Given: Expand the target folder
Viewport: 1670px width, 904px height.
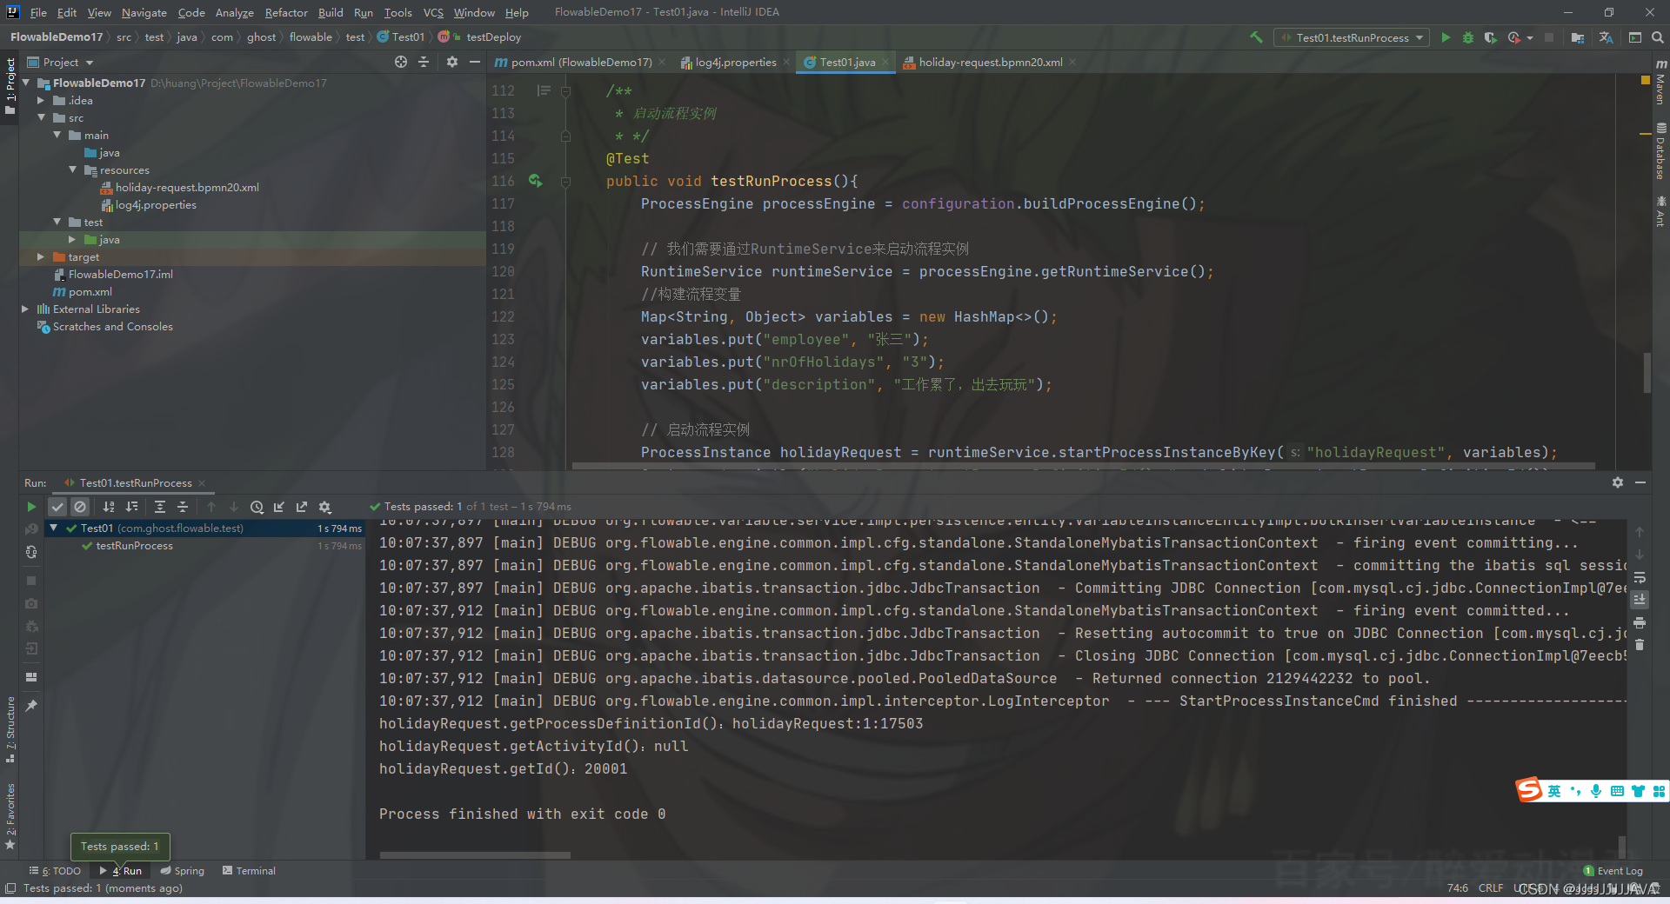Looking at the screenshot, I should (x=41, y=256).
